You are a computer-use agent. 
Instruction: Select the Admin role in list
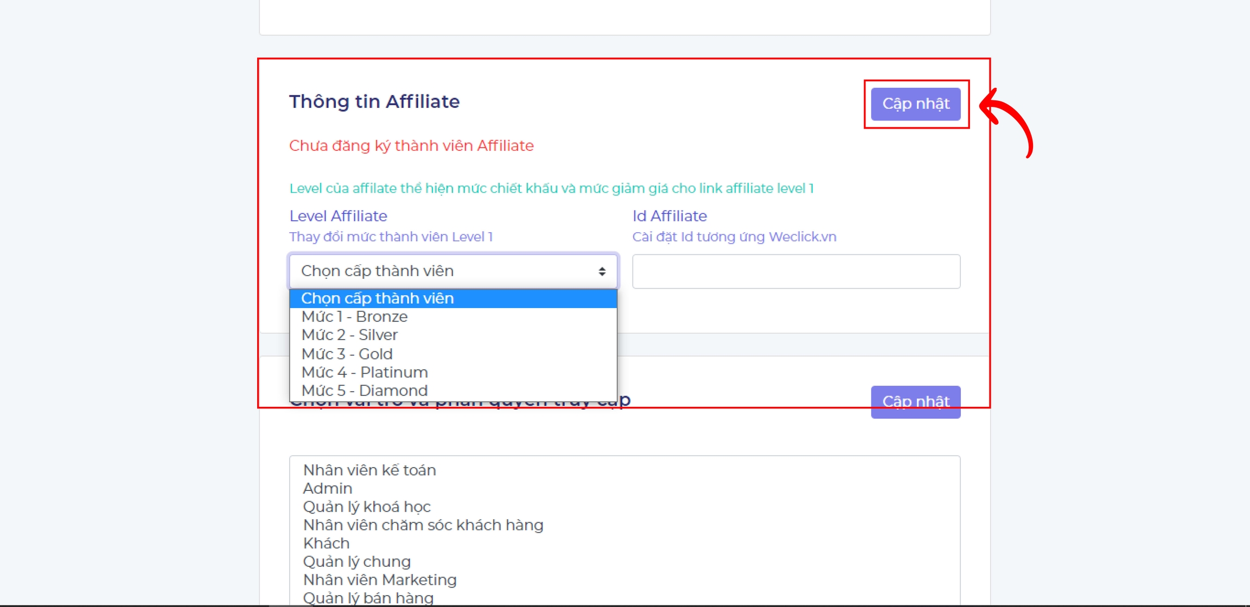[x=328, y=488]
